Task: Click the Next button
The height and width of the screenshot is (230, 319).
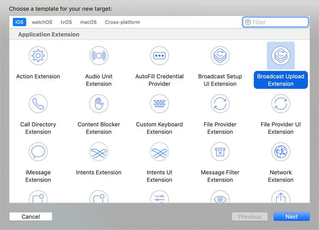Action: [x=291, y=217]
